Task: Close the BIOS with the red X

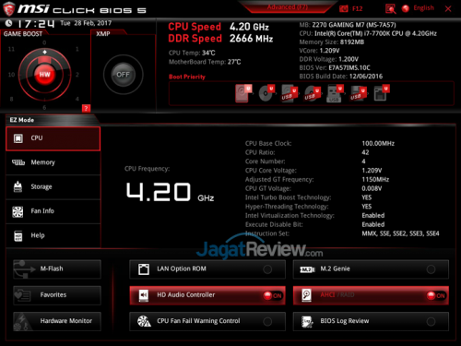Action: [x=448, y=9]
